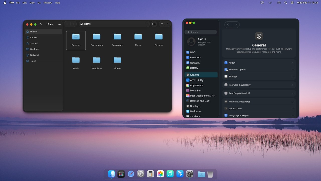Open Pear Intelligence & Piri settings

[x=201, y=96]
